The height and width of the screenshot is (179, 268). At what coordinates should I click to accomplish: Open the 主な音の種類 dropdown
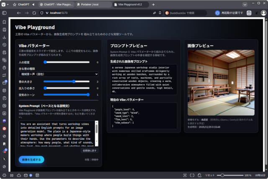click(58, 74)
